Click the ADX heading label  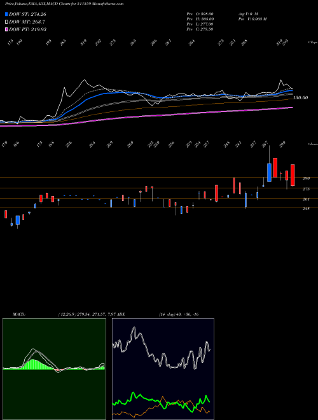click(121, 314)
